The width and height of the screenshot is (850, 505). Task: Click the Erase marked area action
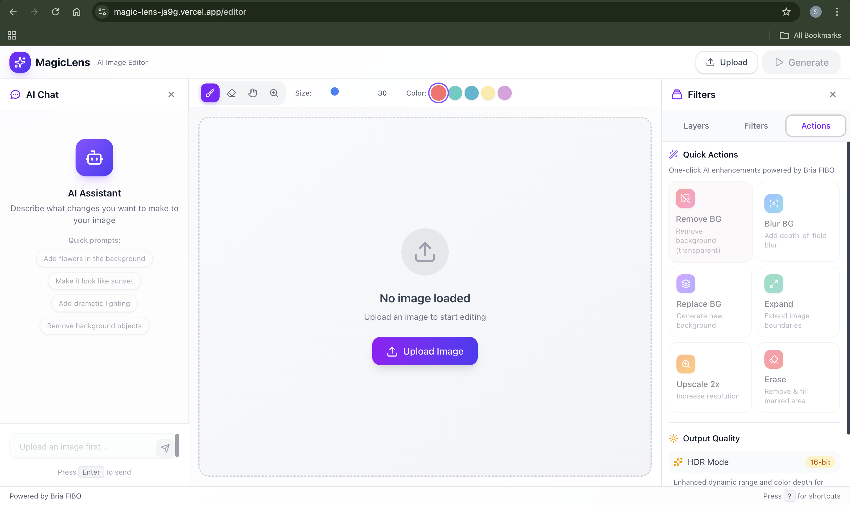click(798, 377)
